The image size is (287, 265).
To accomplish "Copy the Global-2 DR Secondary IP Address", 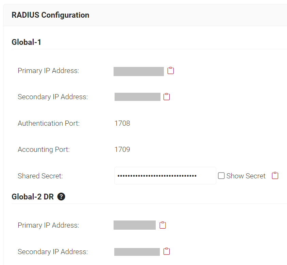I will pos(167,251).
